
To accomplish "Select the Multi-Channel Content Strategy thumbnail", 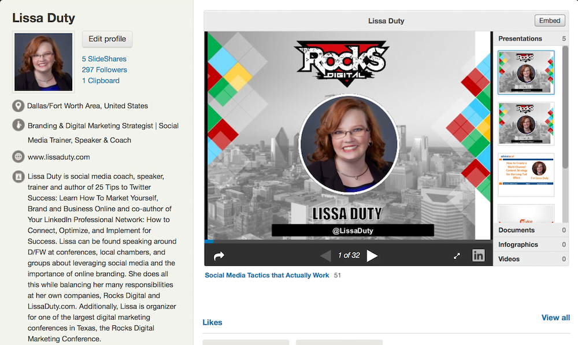I will 526,175.
